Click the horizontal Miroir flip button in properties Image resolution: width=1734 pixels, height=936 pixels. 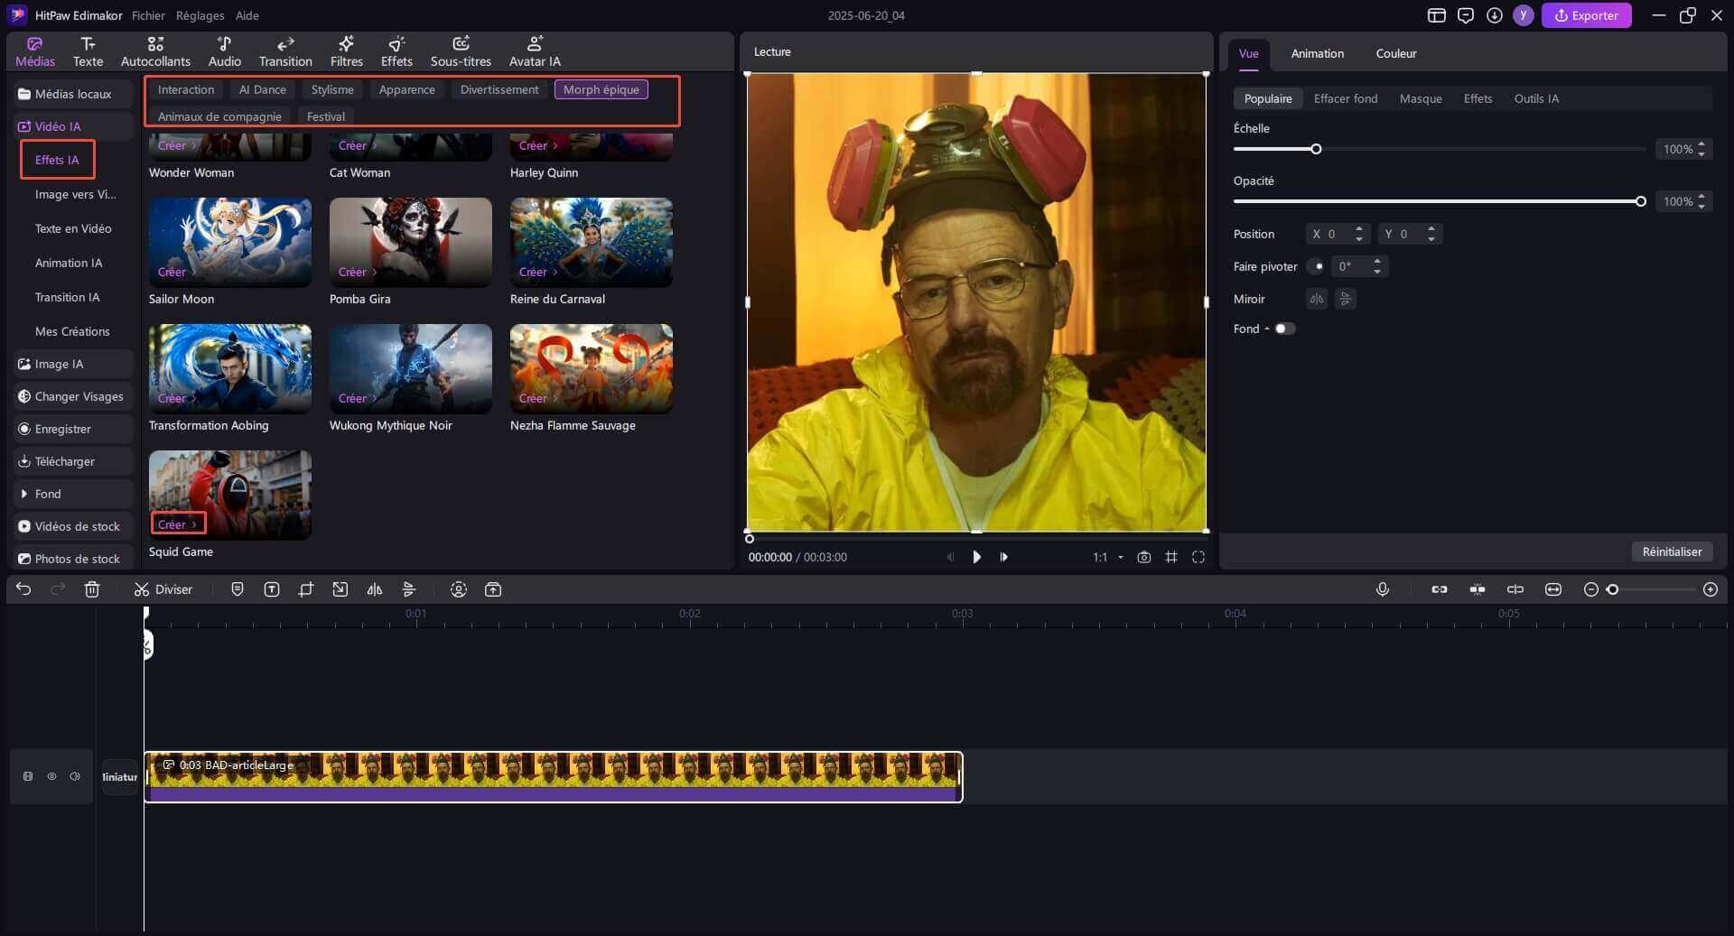1317,299
